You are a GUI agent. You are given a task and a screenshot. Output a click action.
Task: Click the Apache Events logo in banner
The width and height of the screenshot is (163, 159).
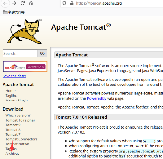[x=15, y=67]
